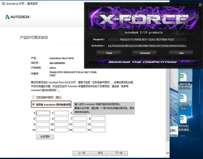Click activation code input box 7
This screenshot has width=203, height=159.
point(80,118)
